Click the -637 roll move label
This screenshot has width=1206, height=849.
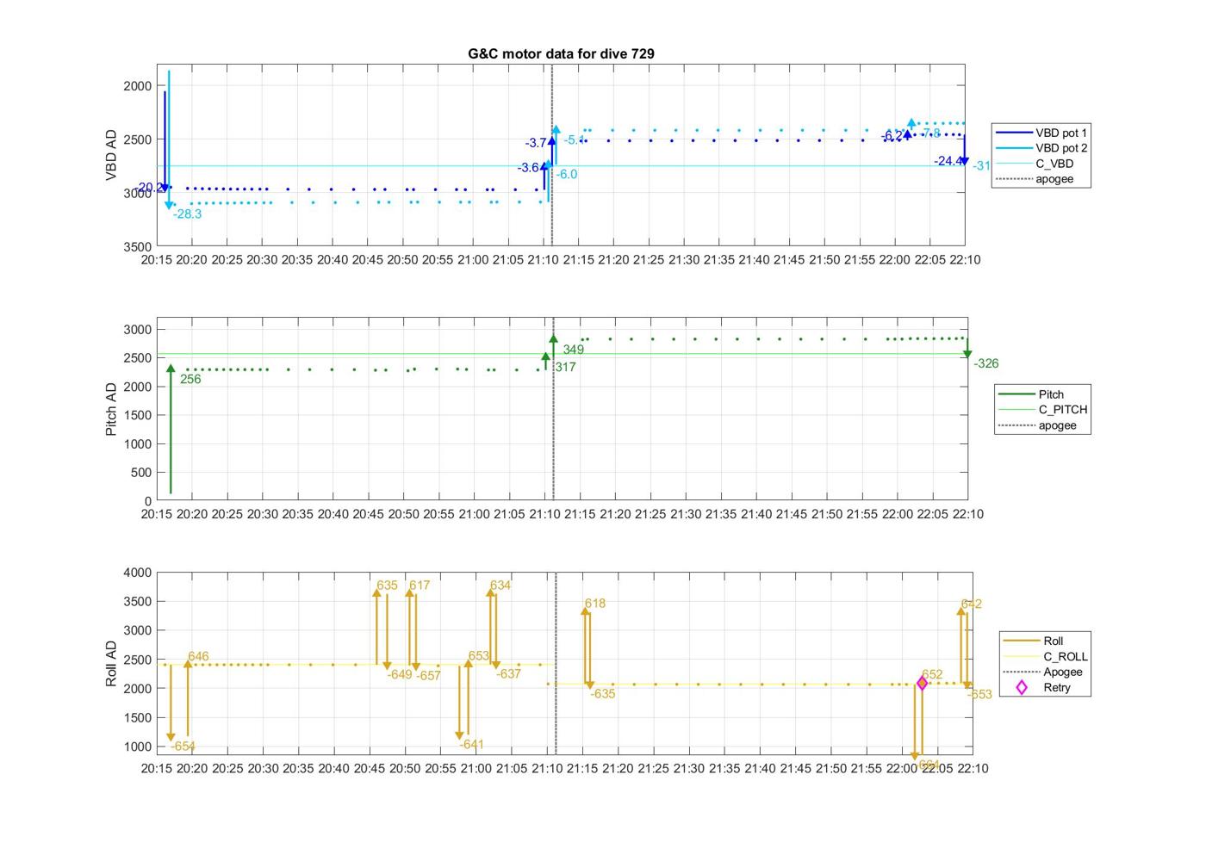[508, 674]
